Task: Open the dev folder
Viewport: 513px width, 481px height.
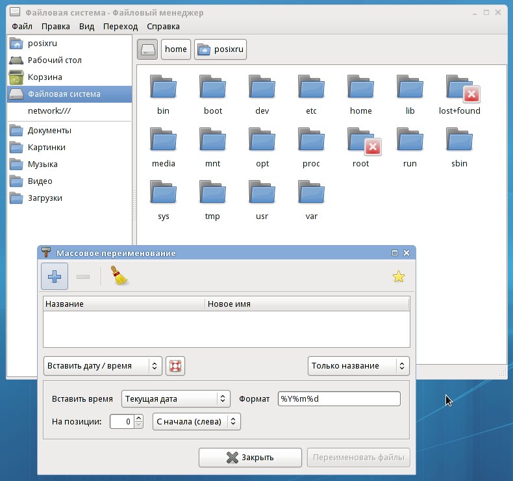Action: (x=262, y=94)
